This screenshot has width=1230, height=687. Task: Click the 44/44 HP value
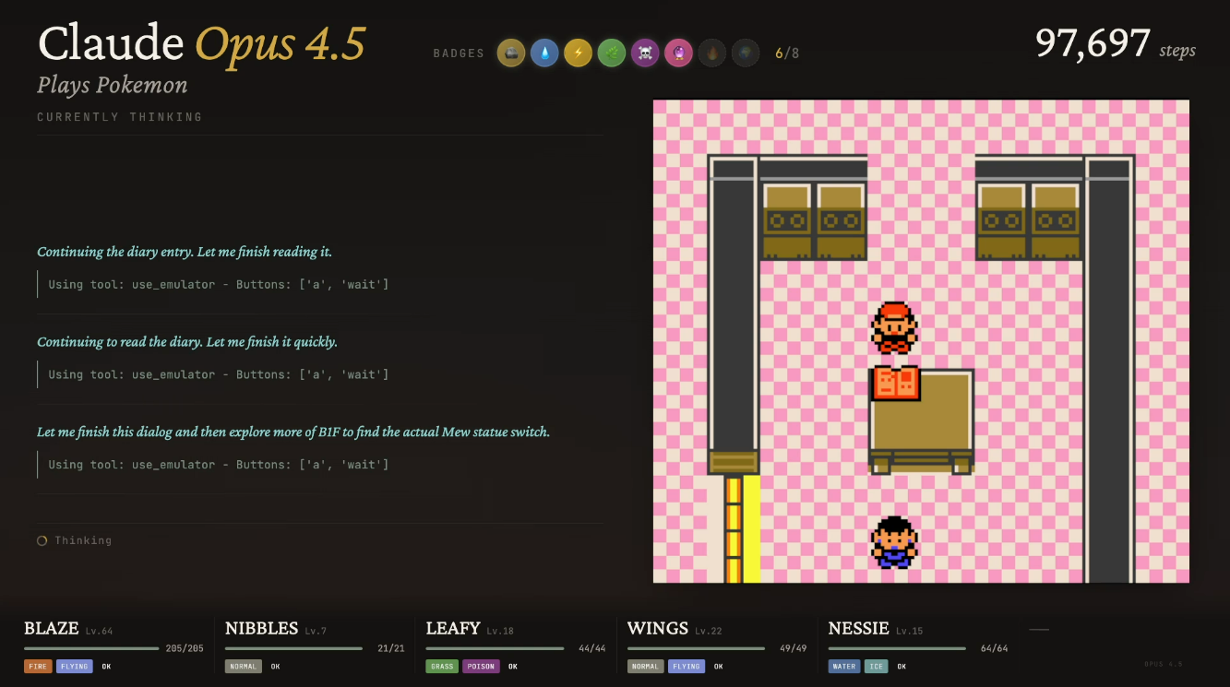[x=592, y=648]
